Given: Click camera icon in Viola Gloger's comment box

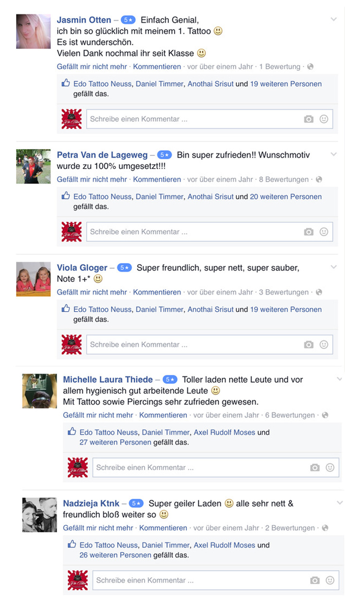Looking at the screenshot, I should pyautogui.click(x=309, y=344).
